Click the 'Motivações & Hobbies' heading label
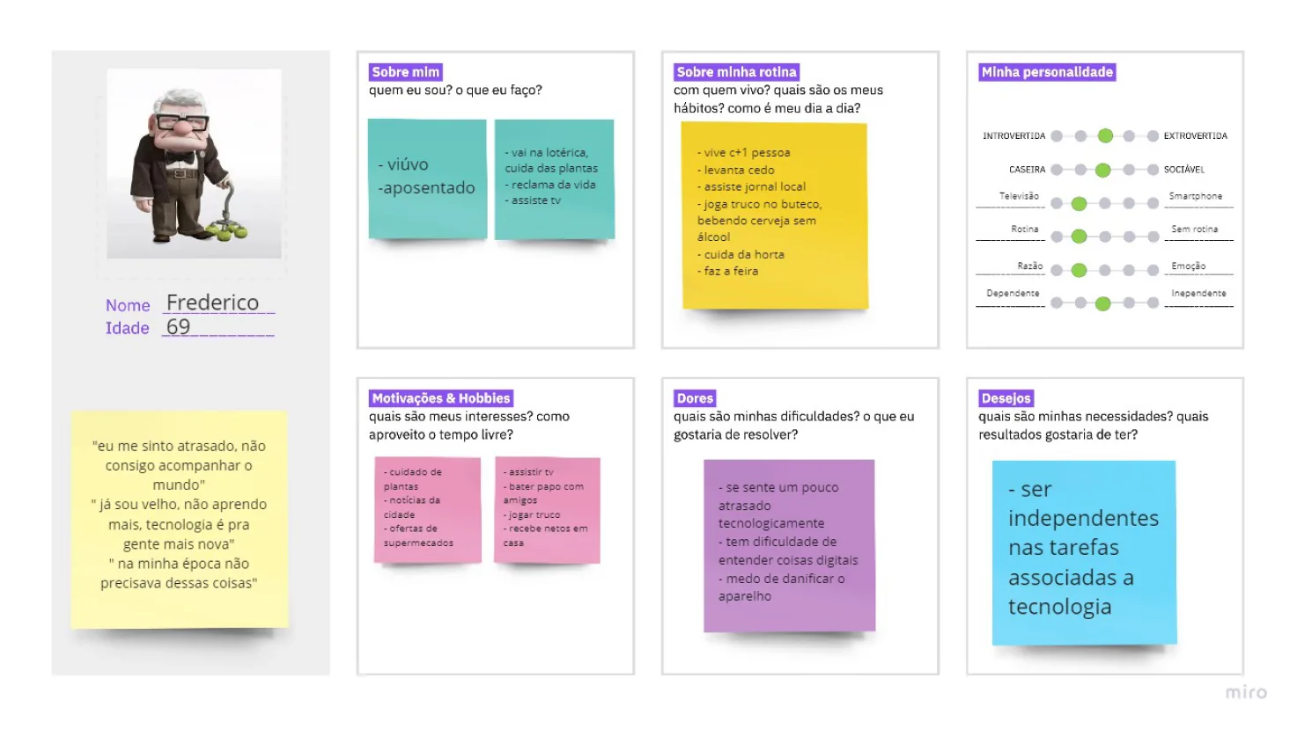Image resolution: width=1297 pixels, height=729 pixels. 441,398
